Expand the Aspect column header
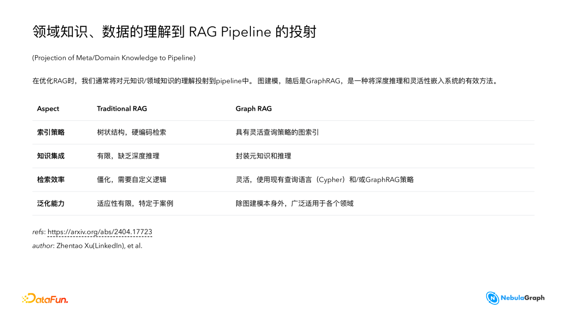Viewport: 567px width, 319px height. tap(48, 109)
